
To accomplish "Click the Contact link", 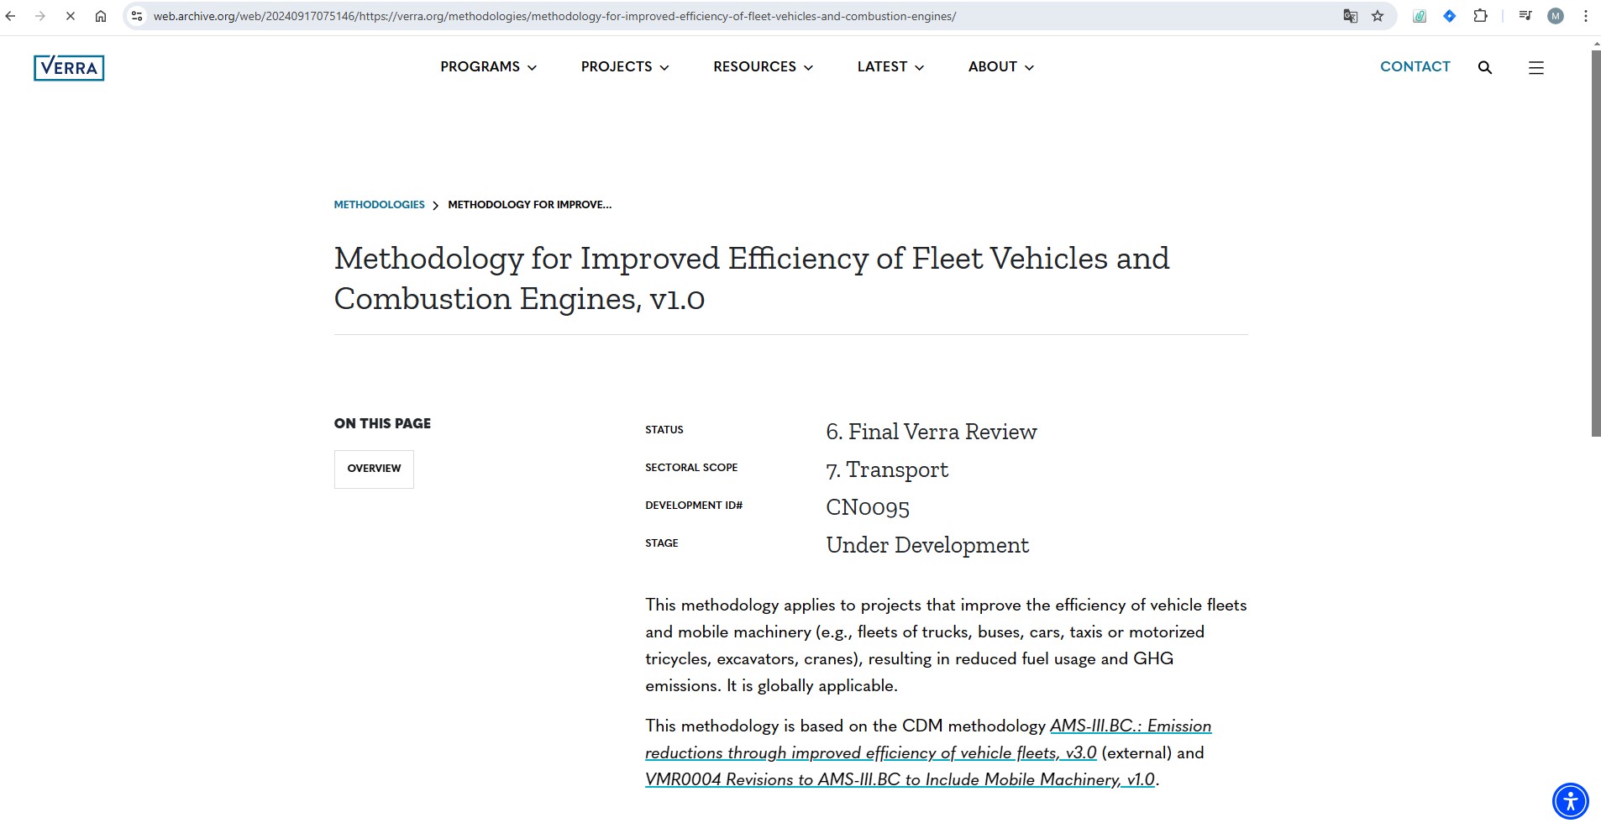I will click(x=1415, y=67).
